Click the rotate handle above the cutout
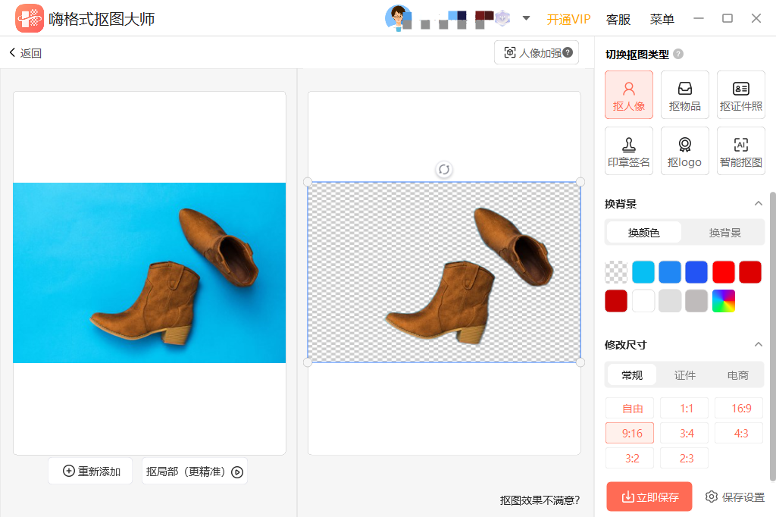The height and width of the screenshot is (517, 776). tap(444, 169)
